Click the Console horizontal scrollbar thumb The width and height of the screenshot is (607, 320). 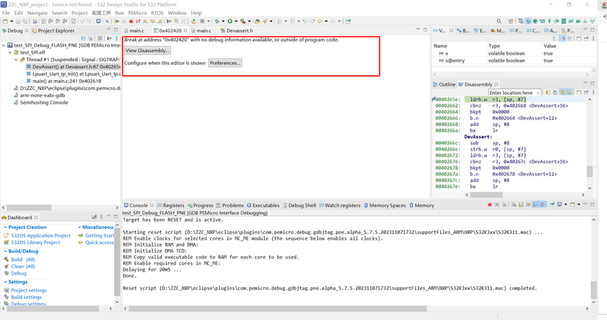pos(278,309)
